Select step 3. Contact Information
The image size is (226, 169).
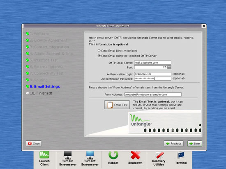click(47, 47)
